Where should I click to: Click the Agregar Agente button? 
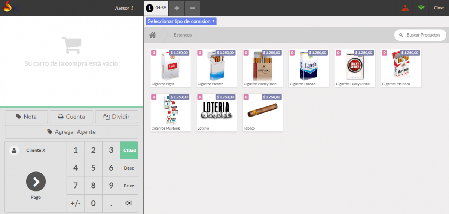pos(71,132)
